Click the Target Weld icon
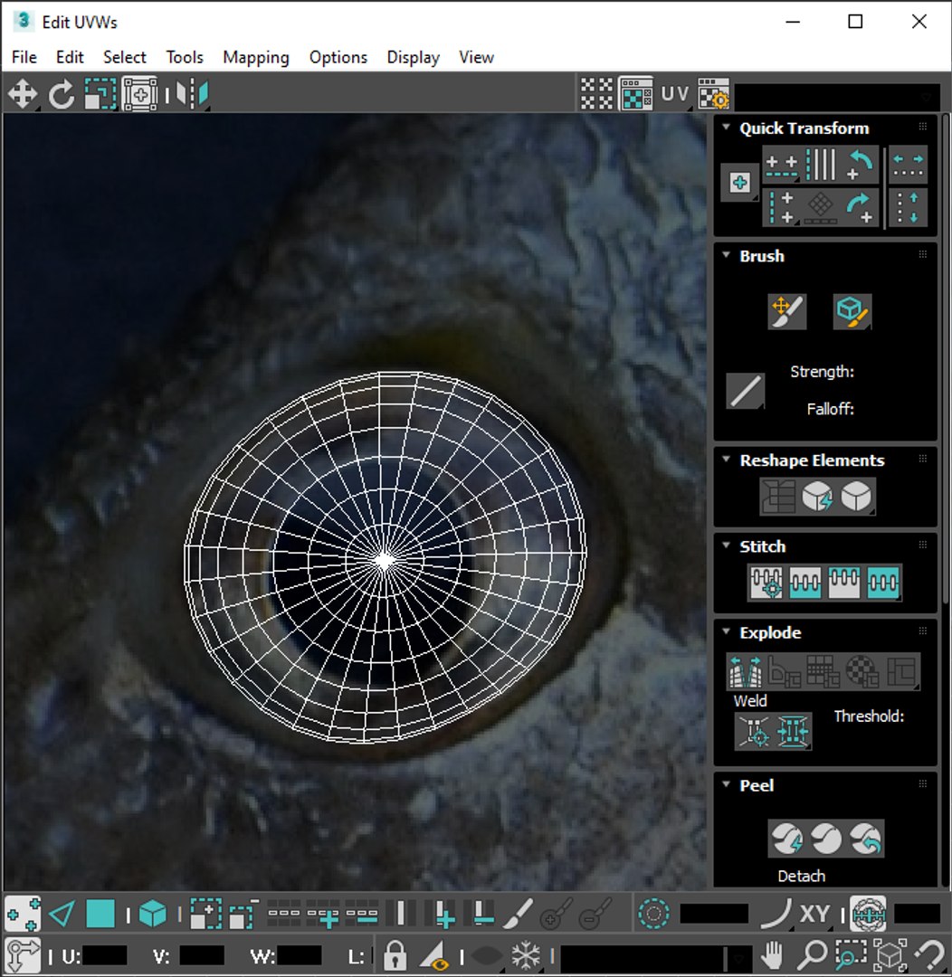The image size is (952, 977). pyautogui.click(x=755, y=731)
